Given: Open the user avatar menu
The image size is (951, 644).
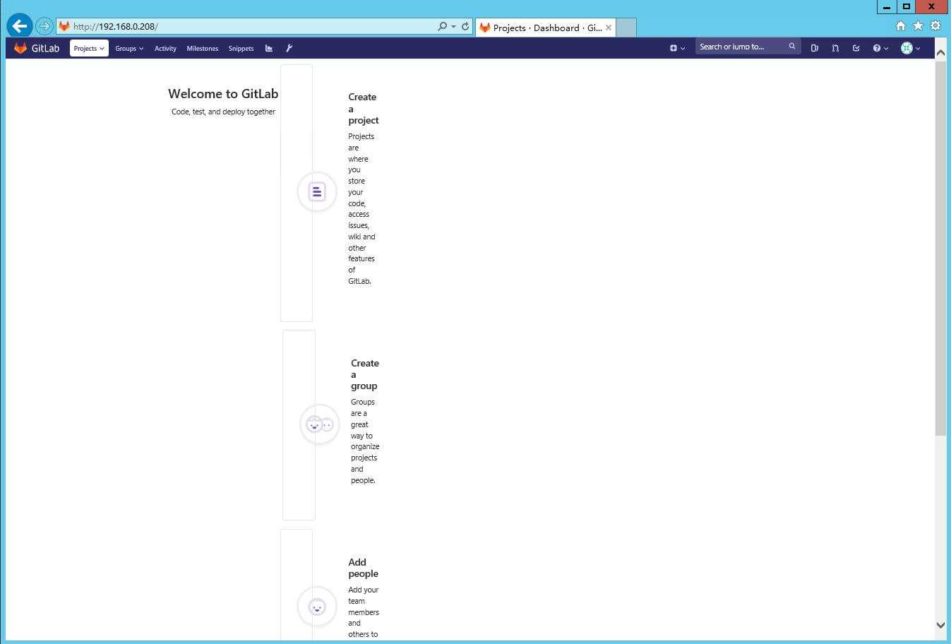Looking at the screenshot, I should [911, 48].
